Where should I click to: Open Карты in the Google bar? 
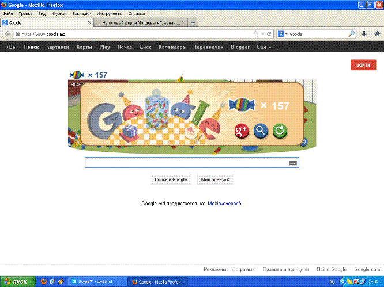pos(84,47)
